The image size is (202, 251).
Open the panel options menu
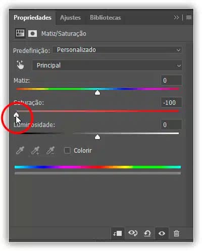coord(189,18)
